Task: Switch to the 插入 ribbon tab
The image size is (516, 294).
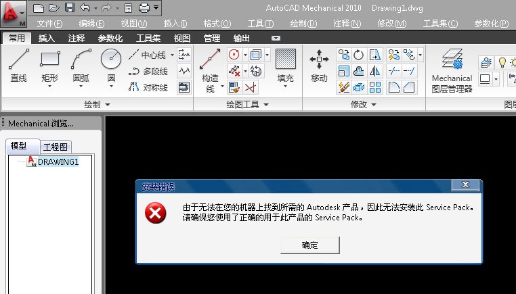Action: pyautogui.click(x=47, y=38)
